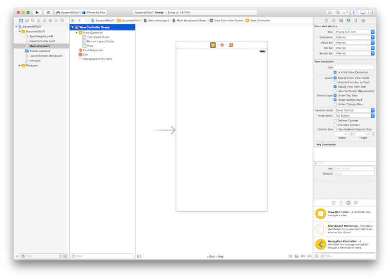Open the Bottom Bar dropdown
This screenshot has width=390, height=279.
pyautogui.click(x=354, y=54)
